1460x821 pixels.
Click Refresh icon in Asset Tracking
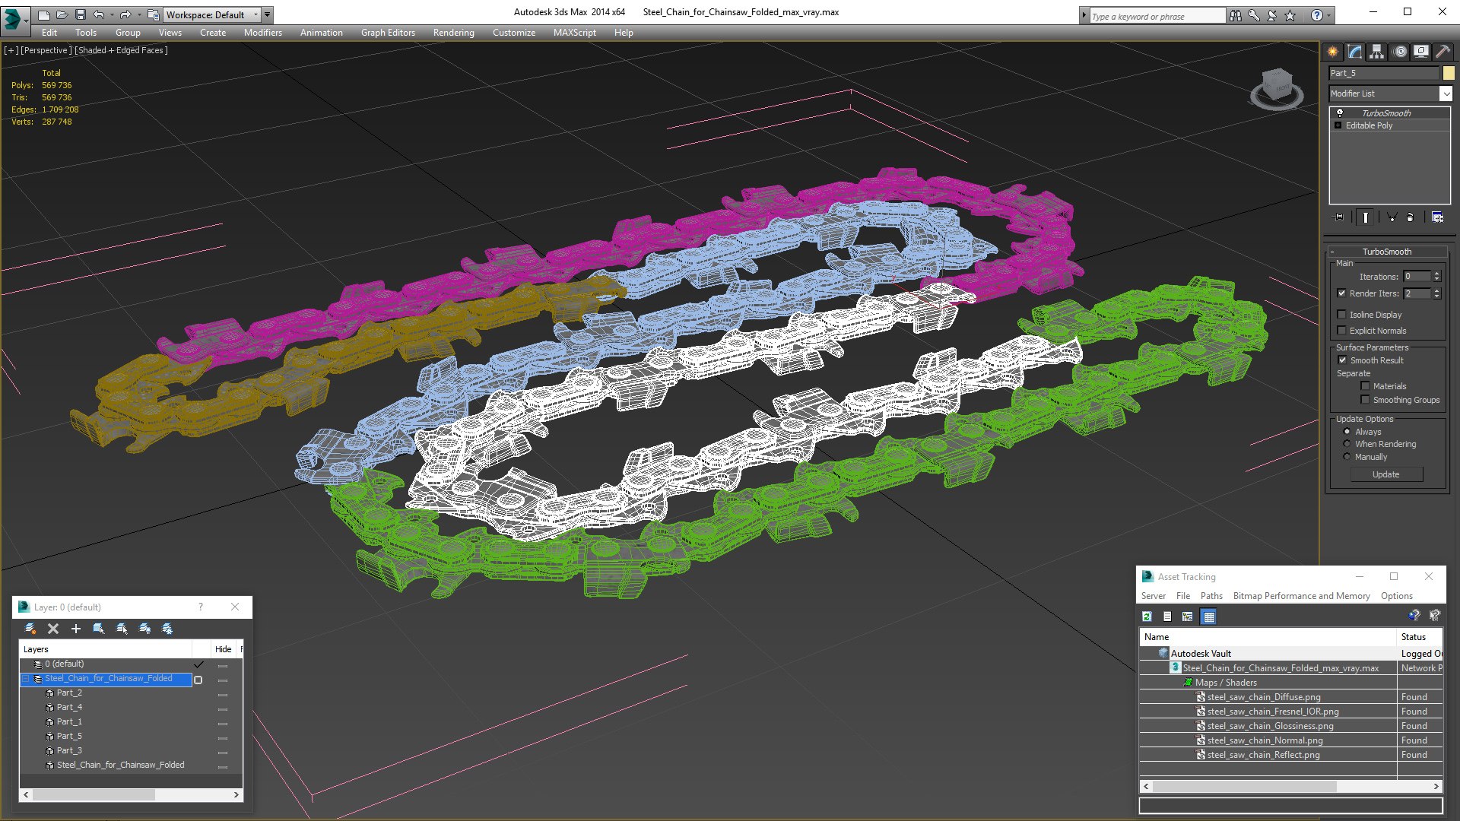coord(1147,617)
